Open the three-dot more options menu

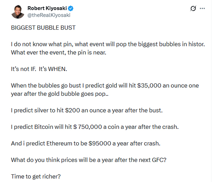coord(202,8)
